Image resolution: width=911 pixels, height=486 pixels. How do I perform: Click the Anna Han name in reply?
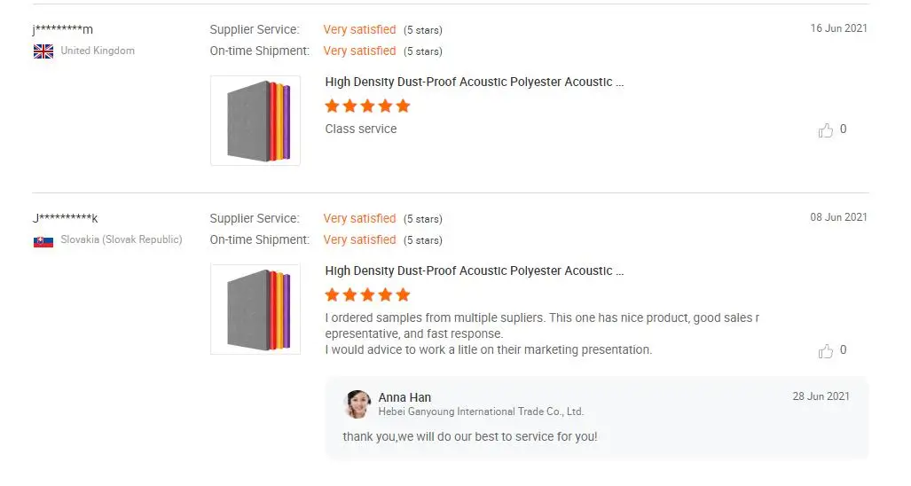(404, 397)
